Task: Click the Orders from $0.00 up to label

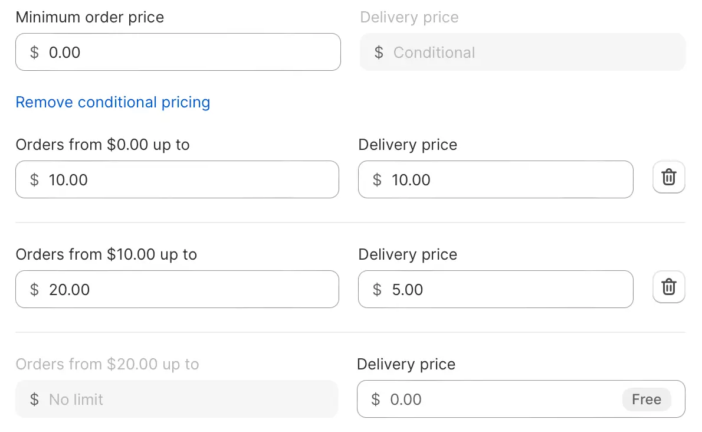Action: point(103,145)
